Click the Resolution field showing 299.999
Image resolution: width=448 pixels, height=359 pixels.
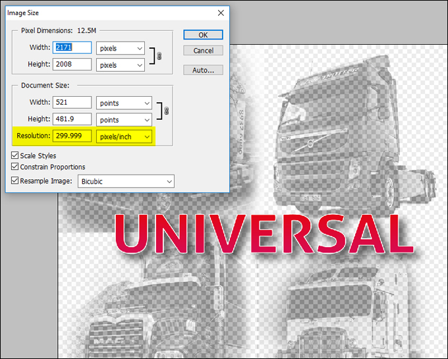coord(72,136)
